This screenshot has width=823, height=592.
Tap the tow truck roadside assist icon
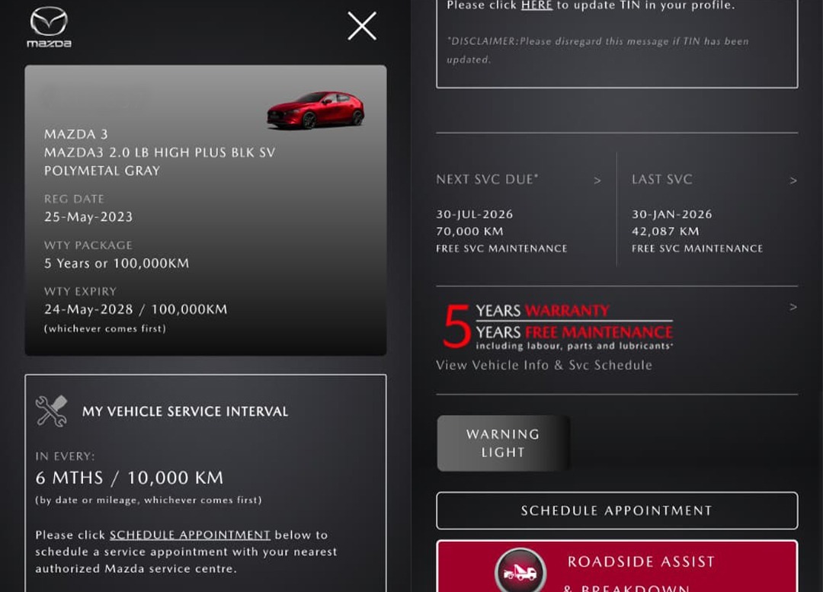pos(520,571)
